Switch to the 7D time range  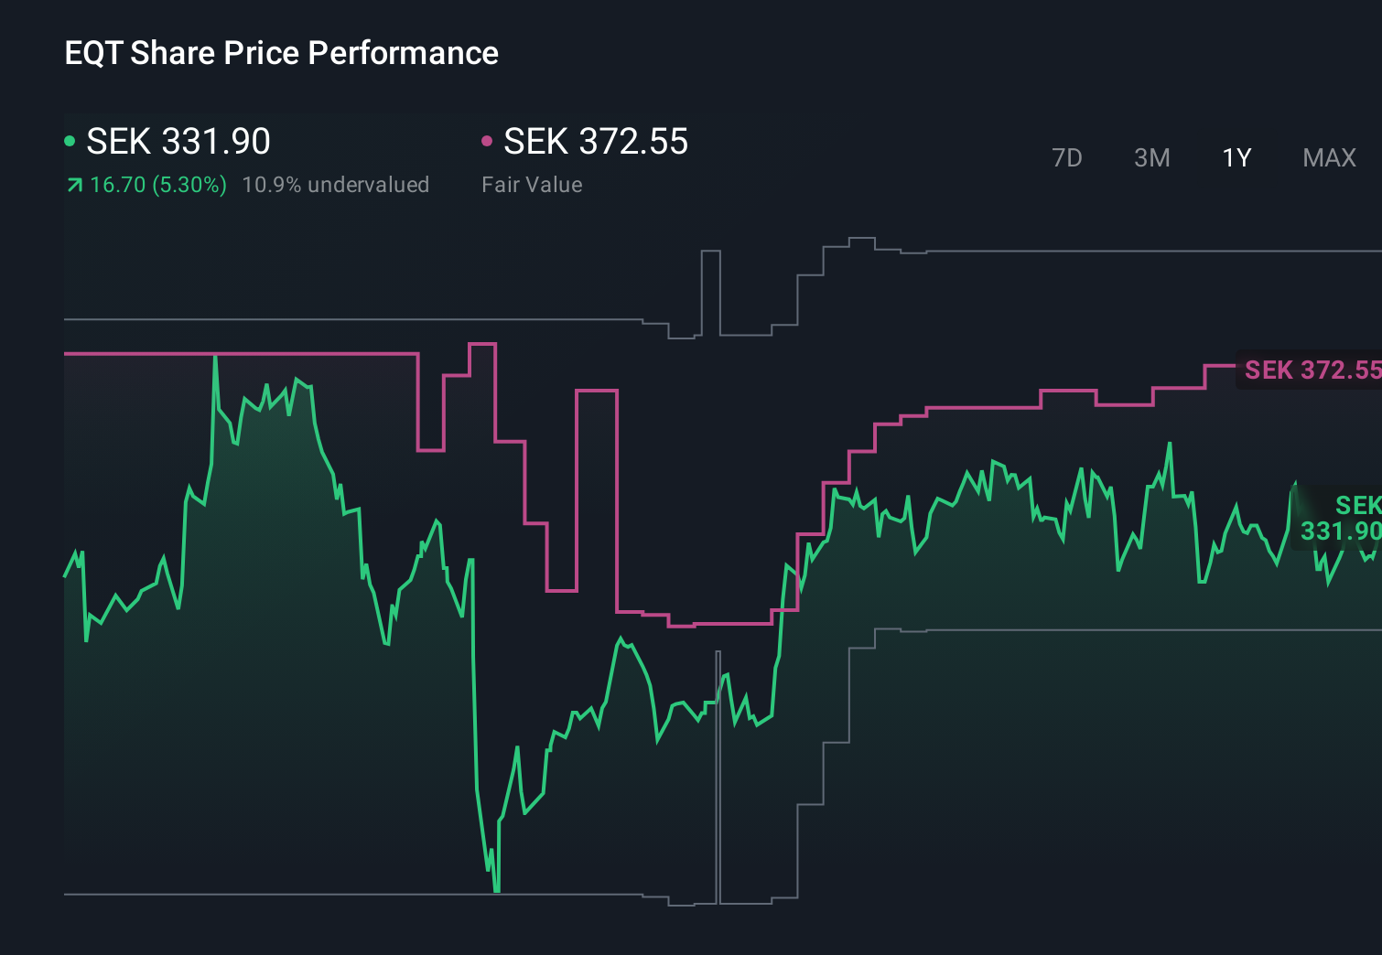coord(1067,157)
